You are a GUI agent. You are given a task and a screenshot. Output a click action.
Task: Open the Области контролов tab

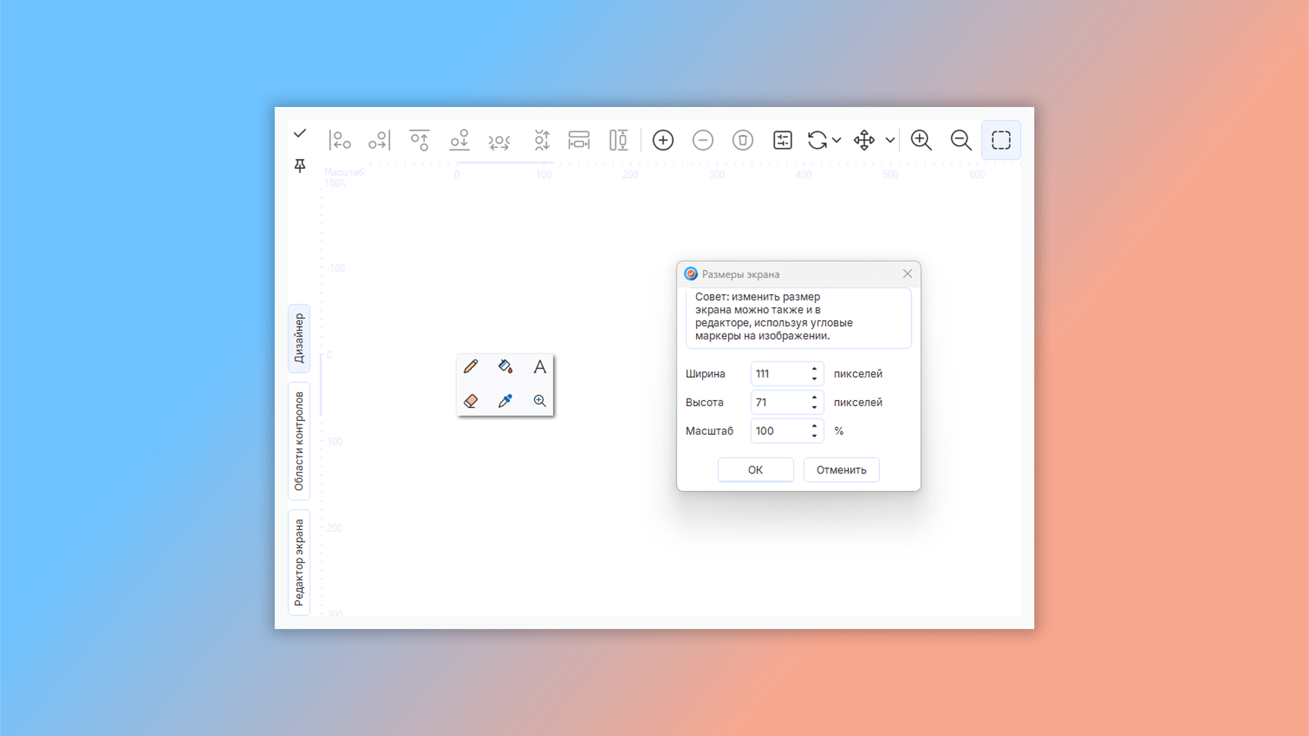[x=299, y=441]
